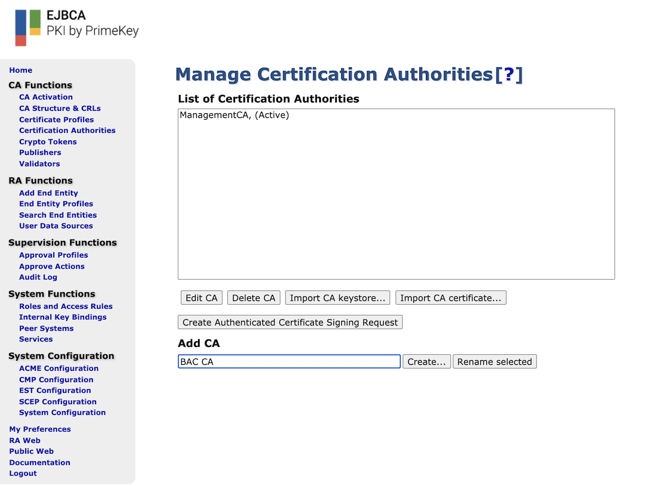Click the EJBCA PrimeKey logo
The height and width of the screenshot is (486, 664).
(x=76, y=27)
